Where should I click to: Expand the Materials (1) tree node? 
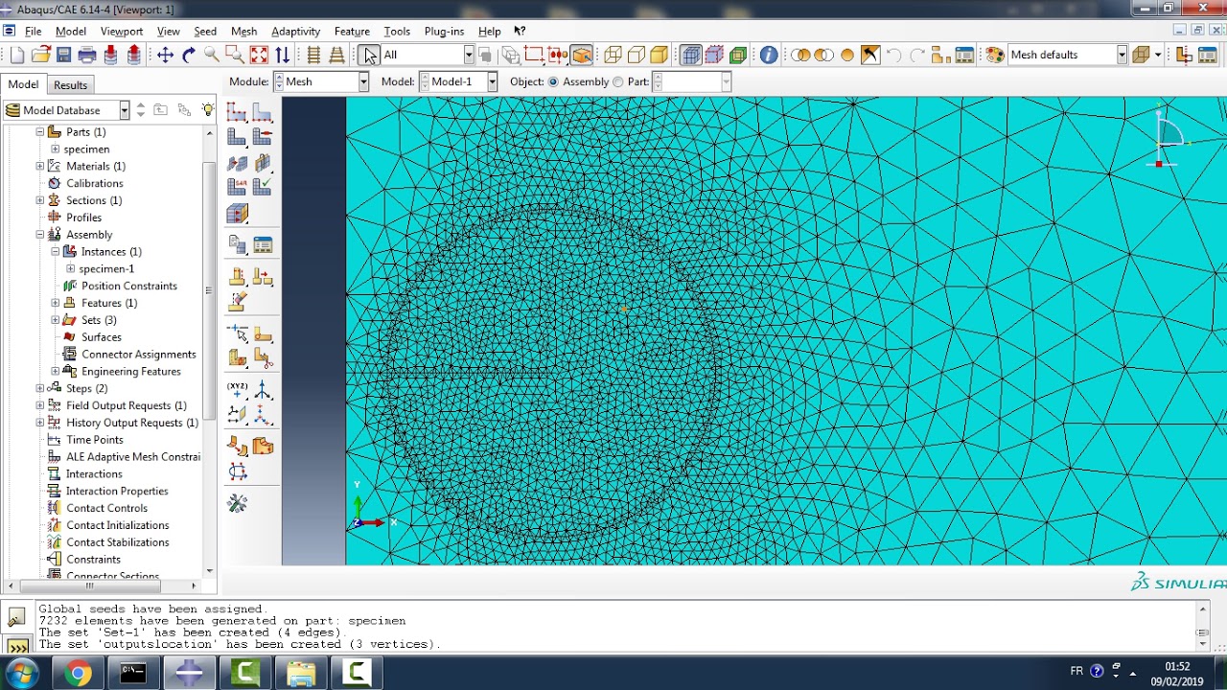(40, 166)
